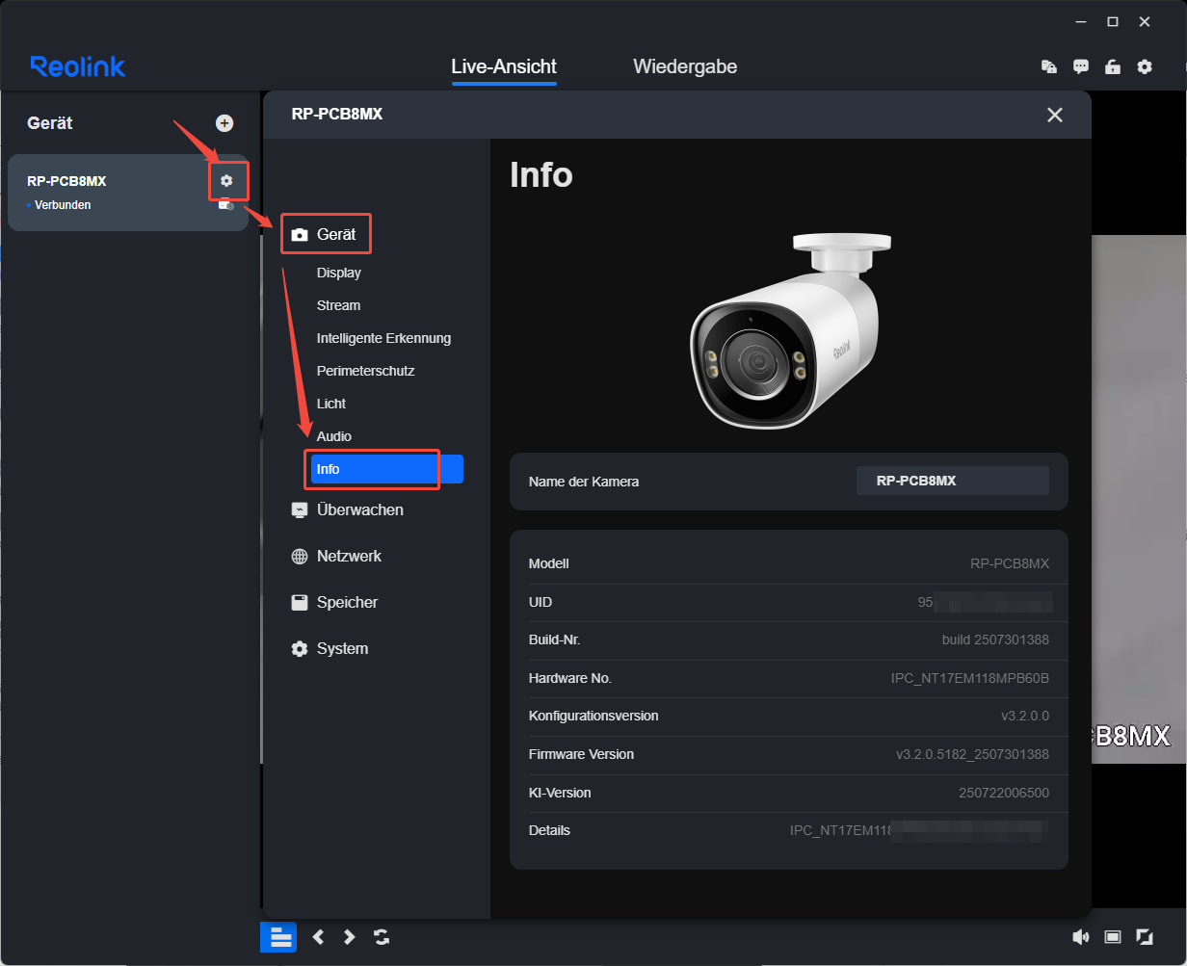Screen dimensions: 1187x966
Task: Click firmware value v3.2.0.5182_2507301388
Action: click(x=972, y=754)
